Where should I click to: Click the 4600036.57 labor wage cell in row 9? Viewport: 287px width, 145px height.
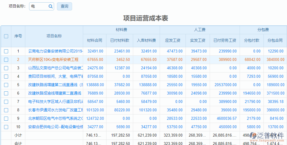coord(224,119)
